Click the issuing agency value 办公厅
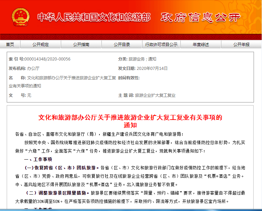Viewport: 262px width, 211px height. (x=33, y=68)
